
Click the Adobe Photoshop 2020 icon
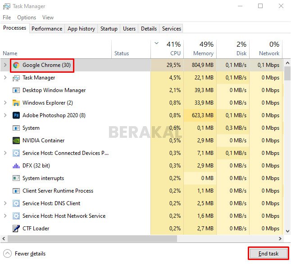coord(16,115)
